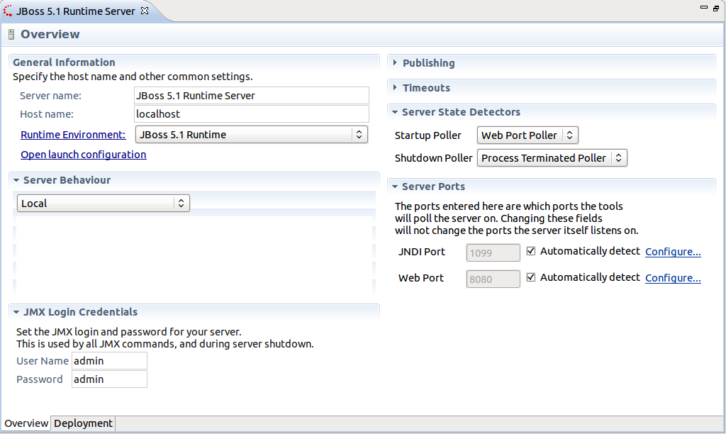Collapse the JMX Login Credentials section

point(16,312)
